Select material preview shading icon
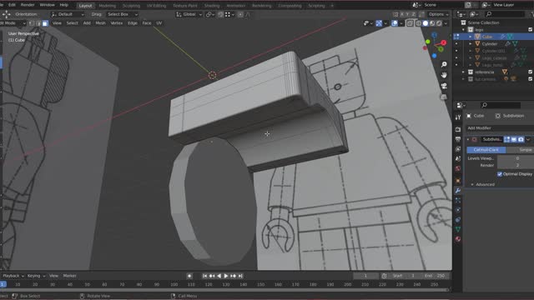This screenshot has height=300, width=534. 432,23
